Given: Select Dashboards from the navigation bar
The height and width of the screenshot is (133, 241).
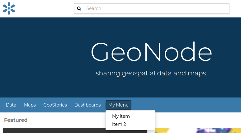Looking at the screenshot, I should [87, 105].
